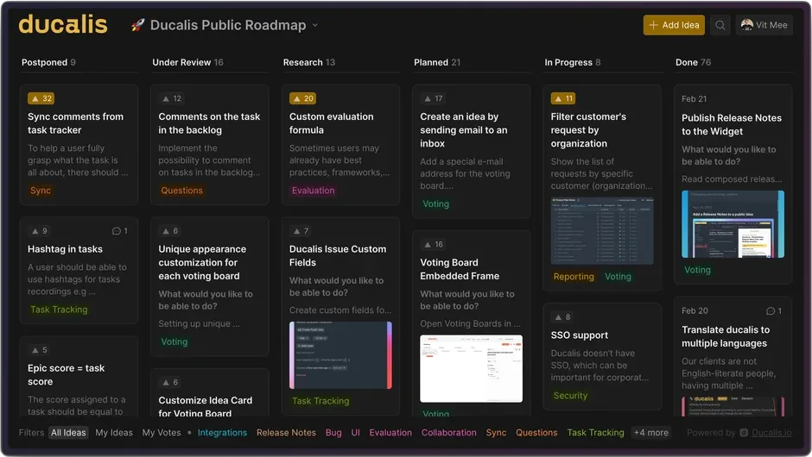This screenshot has height=457, width=812.
Task: Select the My Ideas filter
Action: pyautogui.click(x=114, y=433)
